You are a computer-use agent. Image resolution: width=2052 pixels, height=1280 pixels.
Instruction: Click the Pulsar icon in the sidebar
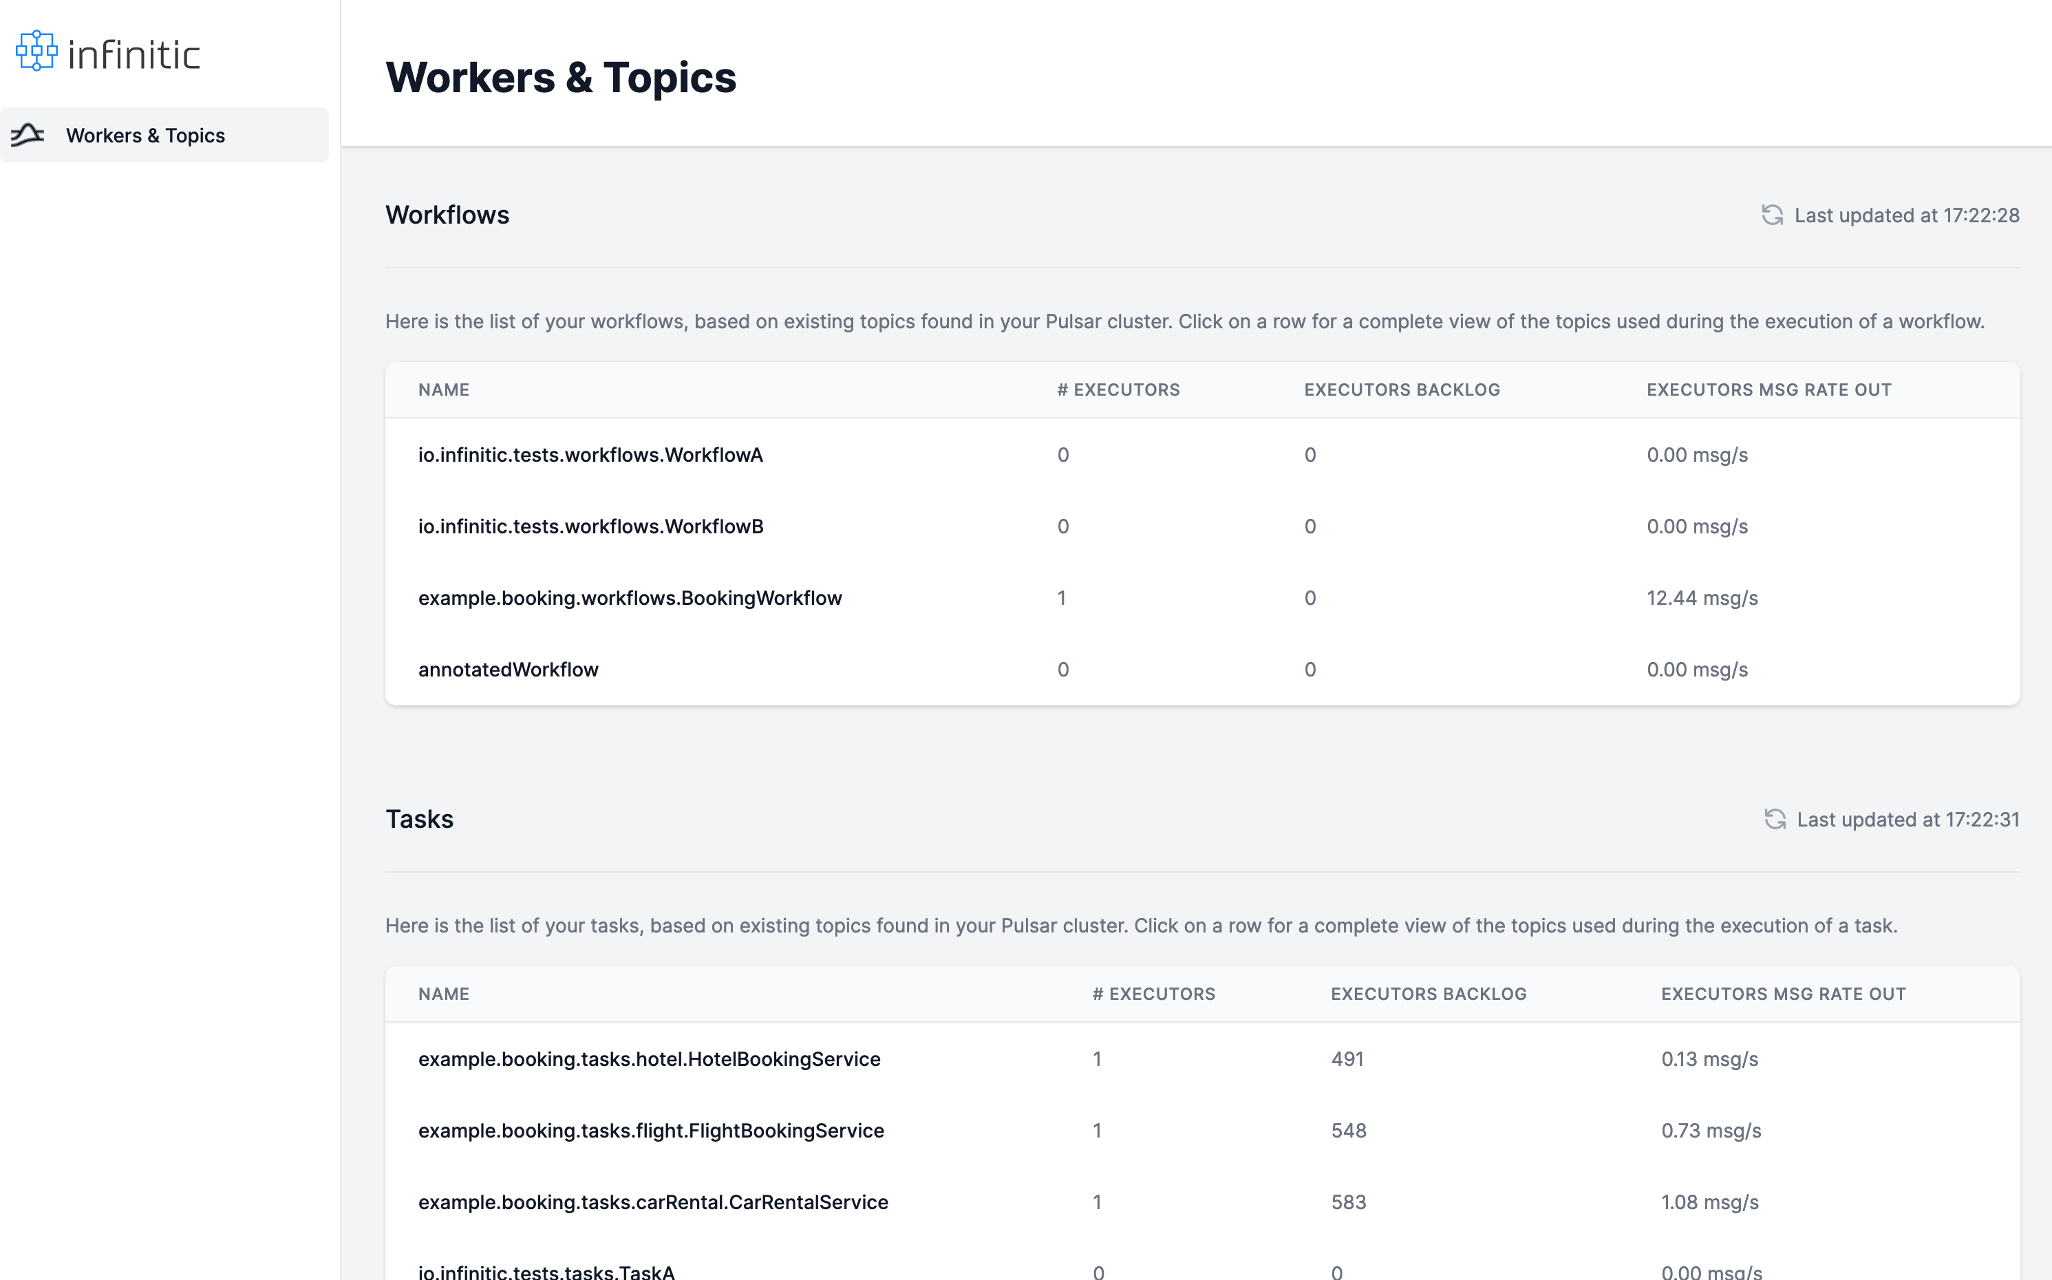click(28, 135)
